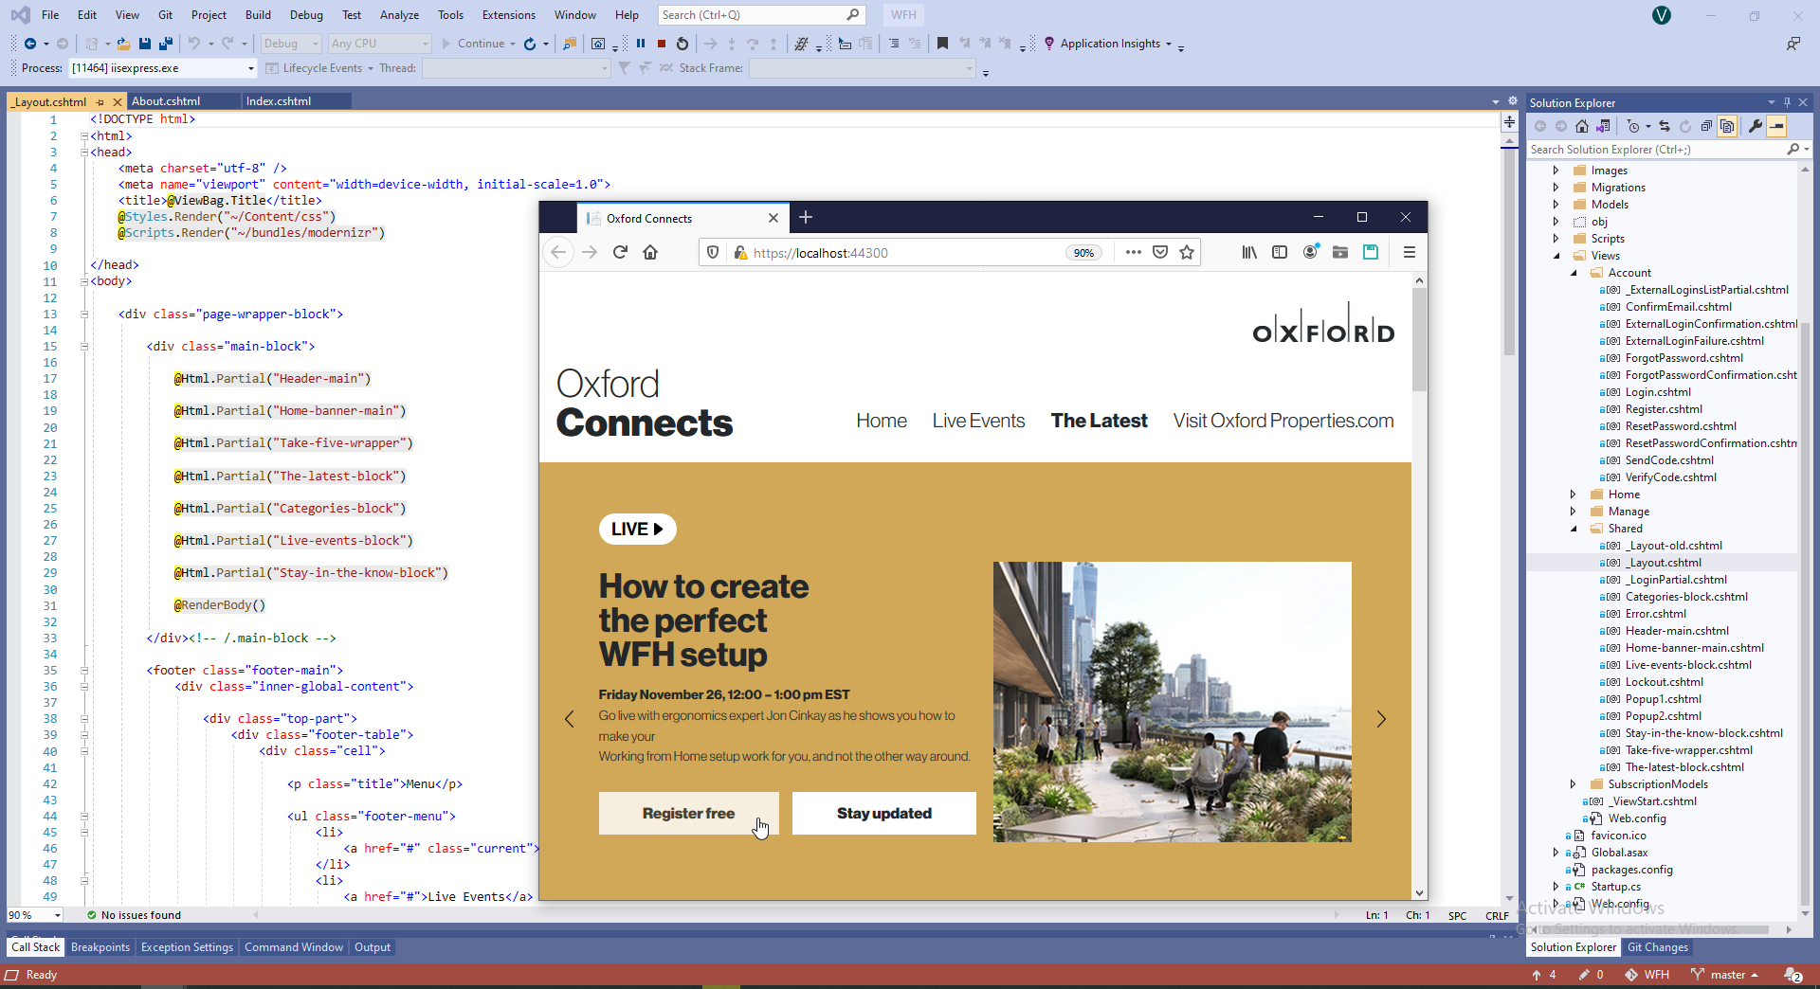Toggle the pending changes filter in Solution Explorer
Viewport: 1820px width, 989px height.
pyautogui.click(x=1634, y=126)
